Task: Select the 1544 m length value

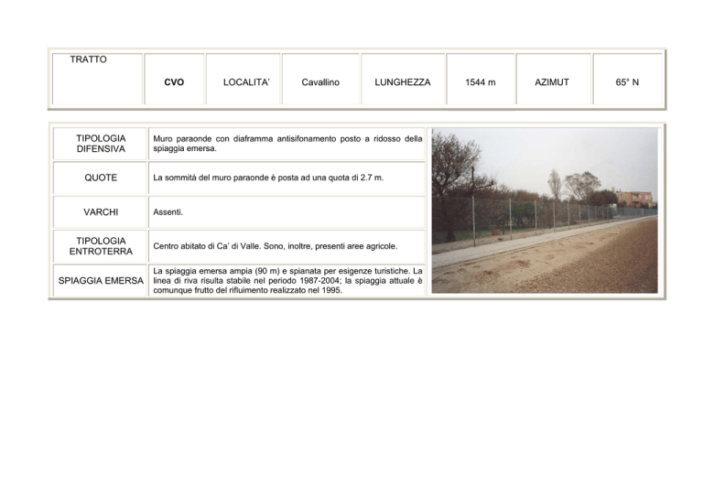Action: 481,79
